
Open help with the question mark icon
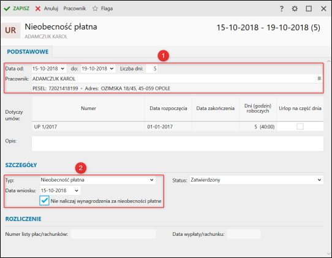pos(281,9)
